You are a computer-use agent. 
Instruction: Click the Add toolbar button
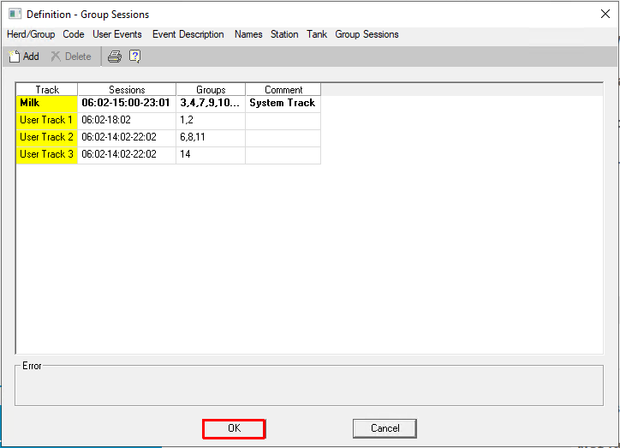coord(23,57)
